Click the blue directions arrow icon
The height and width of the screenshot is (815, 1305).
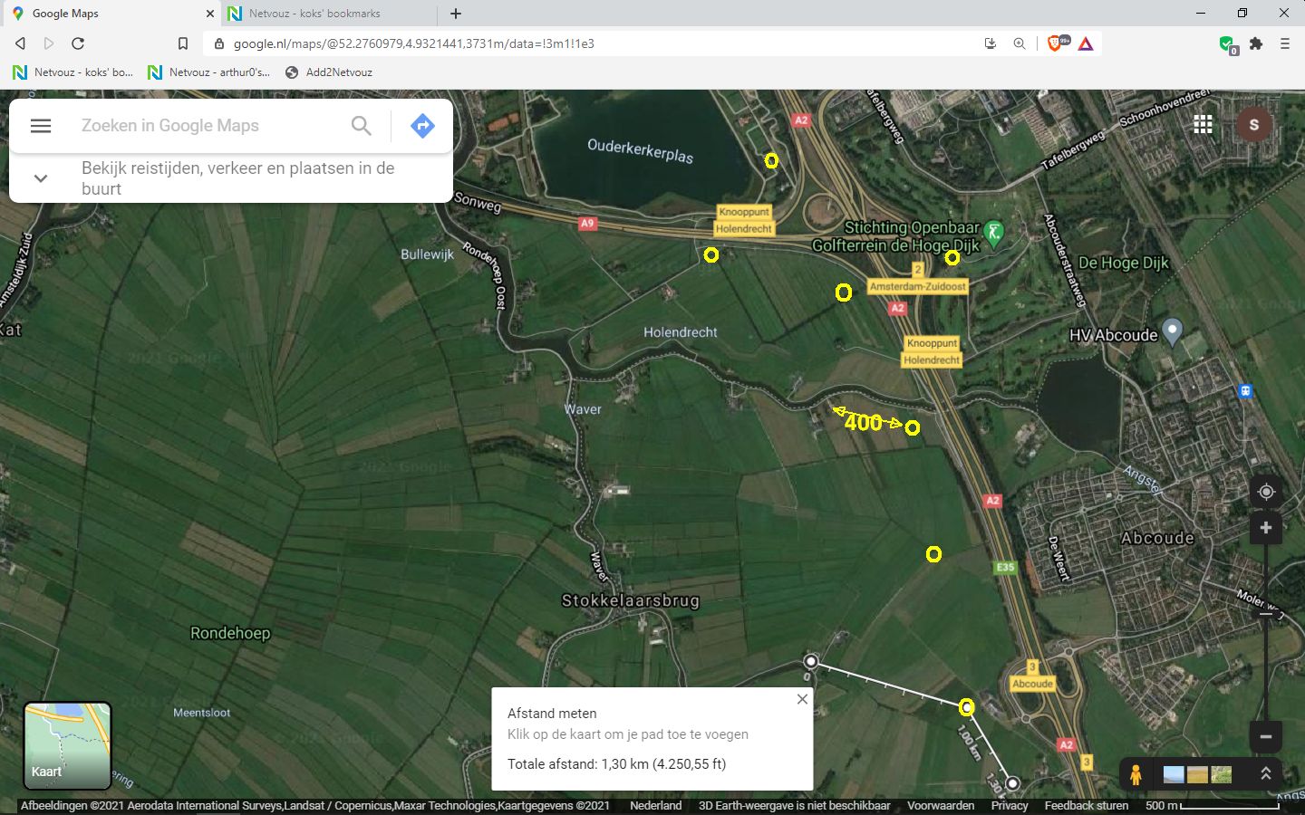(x=422, y=126)
